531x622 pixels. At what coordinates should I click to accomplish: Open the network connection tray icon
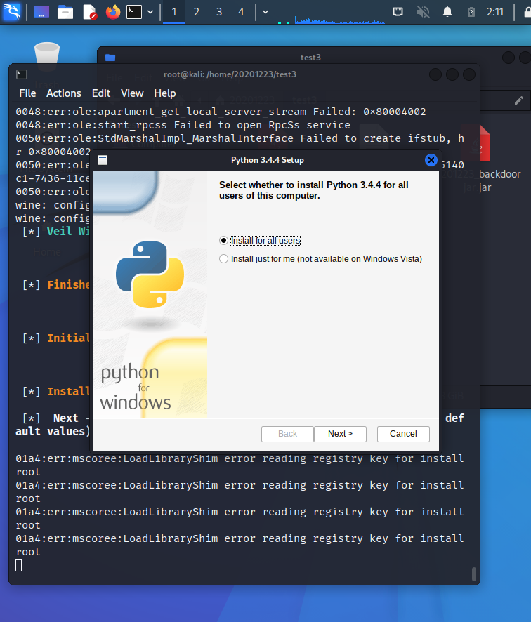tap(398, 12)
